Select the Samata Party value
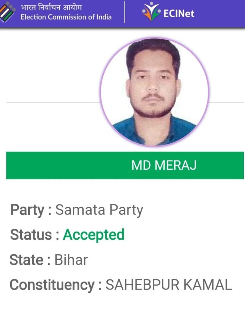The height and width of the screenshot is (328, 245). pyautogui.click(x=99, y=210)
